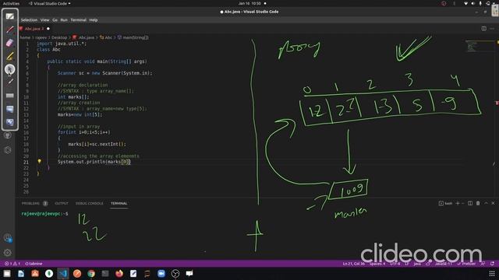
Task: Click the tabnine status bar item
Action: (34, 264)
